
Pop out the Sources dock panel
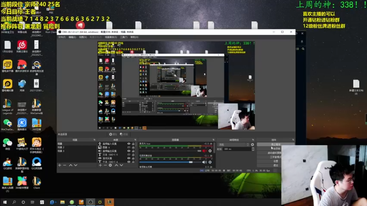135,140
